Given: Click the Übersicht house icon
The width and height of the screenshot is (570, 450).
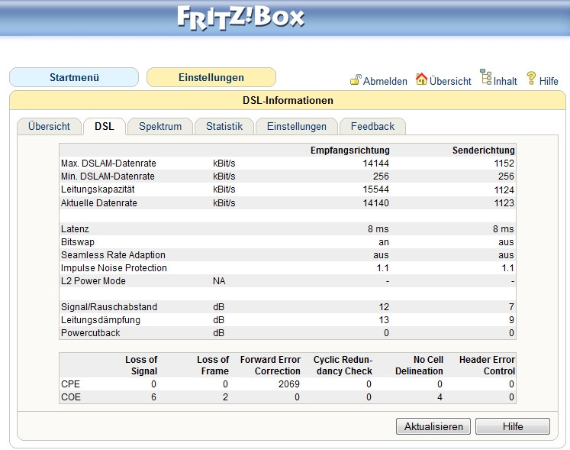Looking at the screenshot, I should 422,79.
